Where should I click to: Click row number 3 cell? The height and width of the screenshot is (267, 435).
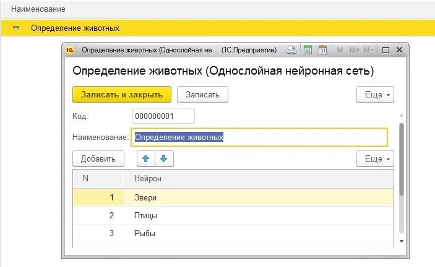pyautogui.click(x=98, y=233)
